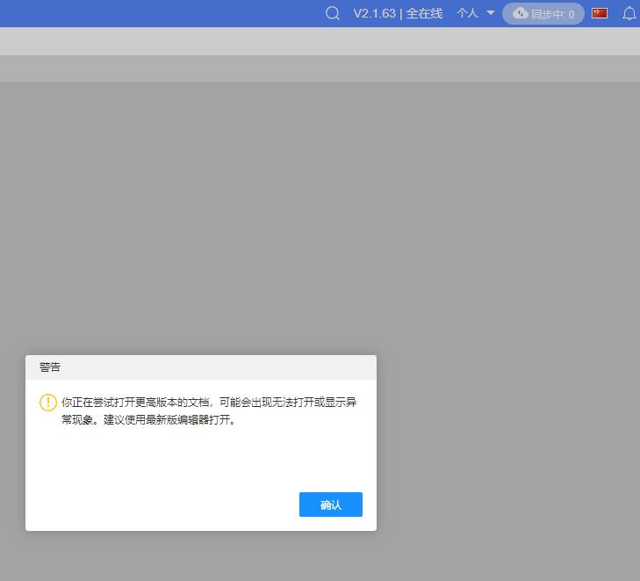Click the 同步中: 0 status text
The height and width of the screenshot is (581, 640).
pyautogui.click(x=553, y=14)
